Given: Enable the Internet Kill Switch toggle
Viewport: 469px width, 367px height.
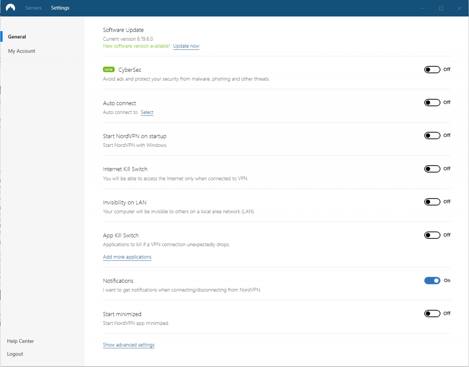Looking at the screenshot, I should coord(432,169).
